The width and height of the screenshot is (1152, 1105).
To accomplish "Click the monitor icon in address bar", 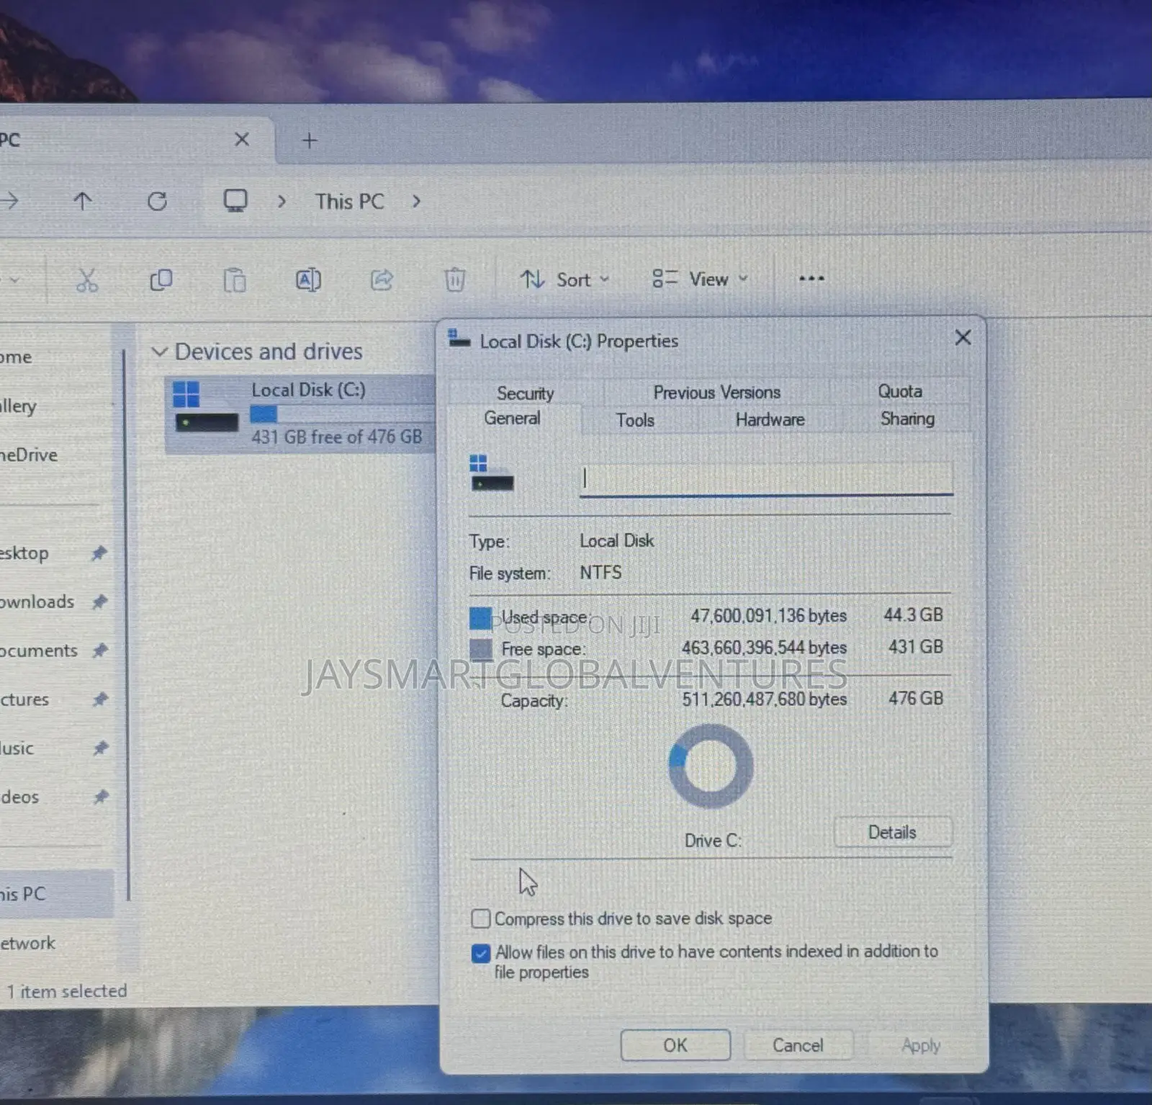I will pyautogui.click(x=235, y=201).
